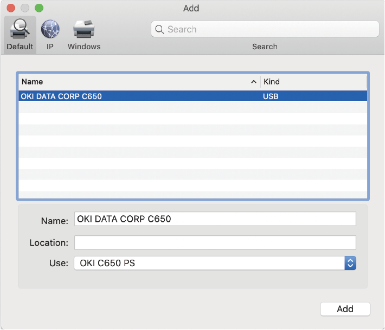Click the Add window title text
The width and height of the screenshot is (385, 330).
(191, 8)
